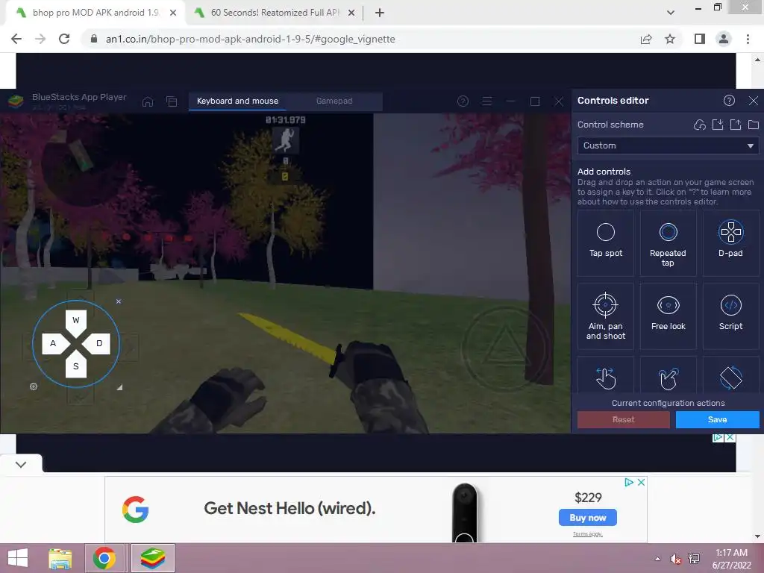Close the dark banner ad X
This screenshot has height=573, width=764.
pyautogui.click(x=730, y=437)
